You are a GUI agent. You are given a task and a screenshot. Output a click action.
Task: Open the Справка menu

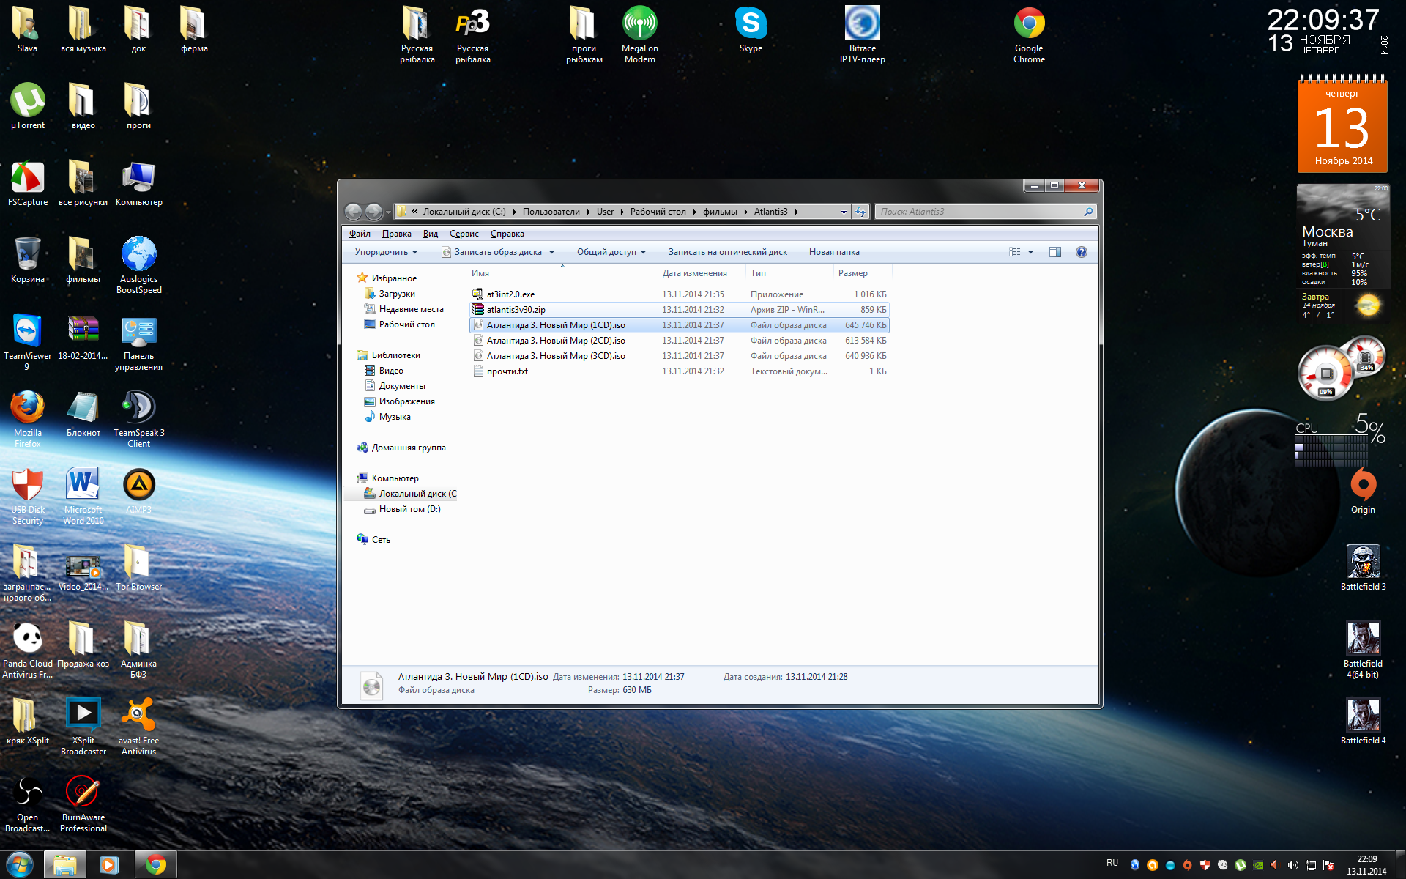507,234
